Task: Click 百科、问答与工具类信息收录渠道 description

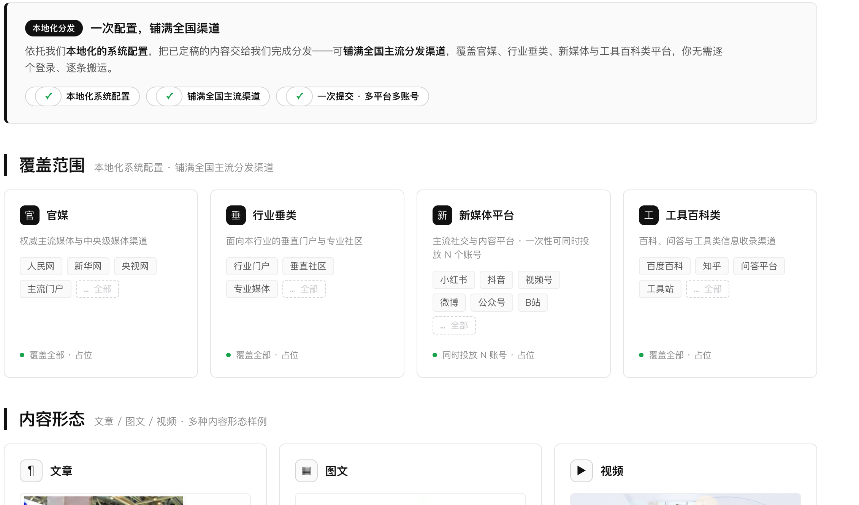Action: [x=707, y=241]
